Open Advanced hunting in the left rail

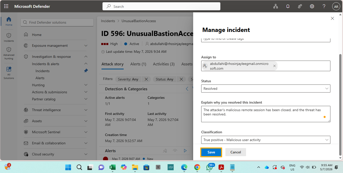[x=9, y=53]
